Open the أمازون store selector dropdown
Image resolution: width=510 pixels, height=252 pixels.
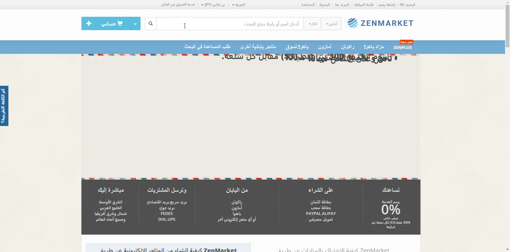click(331, 24)
